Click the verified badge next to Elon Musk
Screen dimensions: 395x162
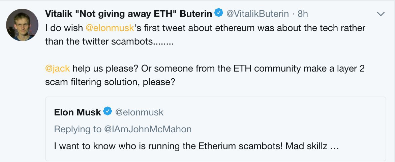[x=108, y=111]
